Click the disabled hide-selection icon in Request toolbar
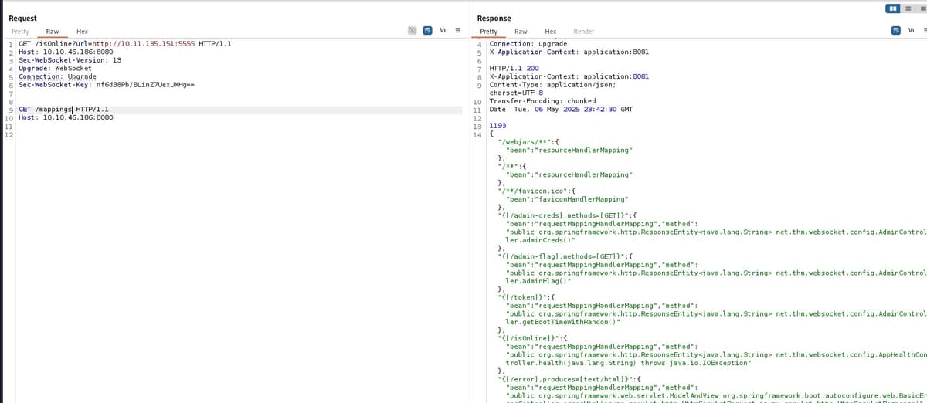This screenshot has width=927, height=403. click(x=413, y=31)
